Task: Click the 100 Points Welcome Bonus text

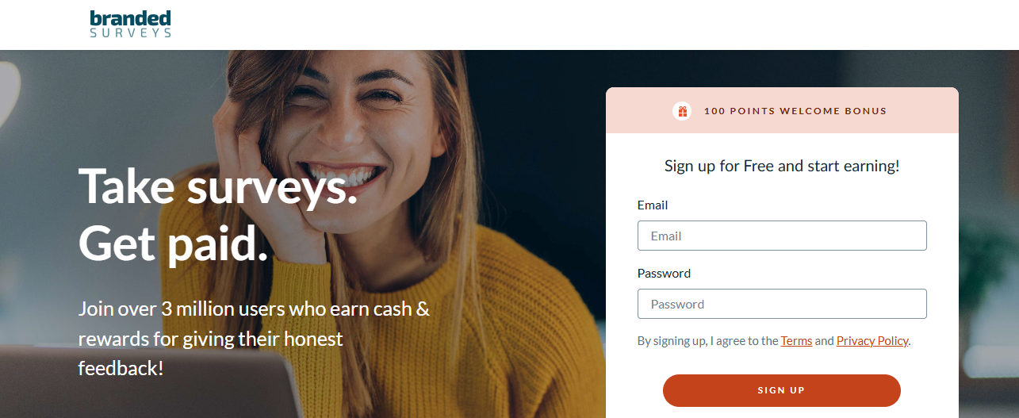Action: [795, 111]
